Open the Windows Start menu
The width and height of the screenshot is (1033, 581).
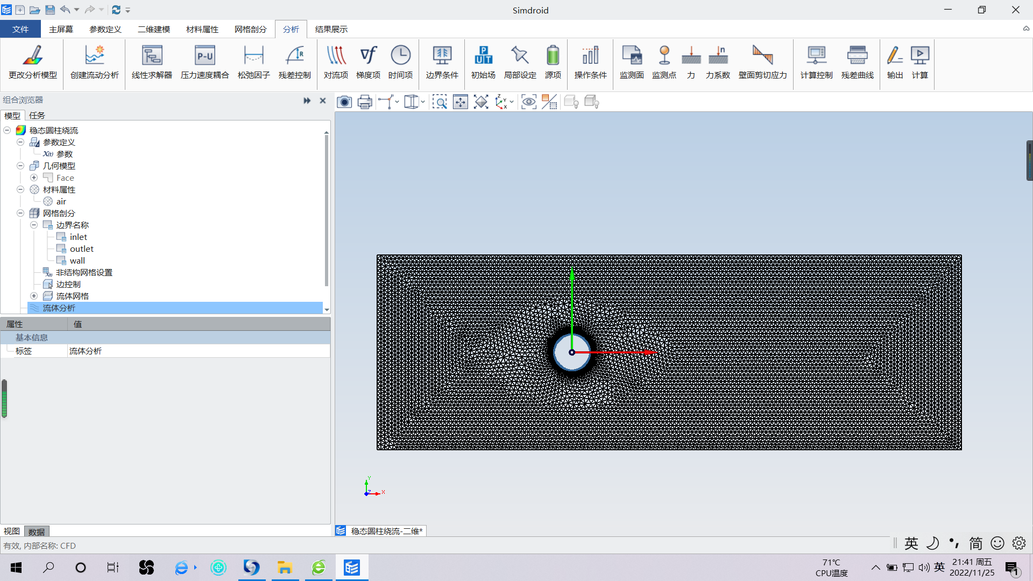coord(16,568)
